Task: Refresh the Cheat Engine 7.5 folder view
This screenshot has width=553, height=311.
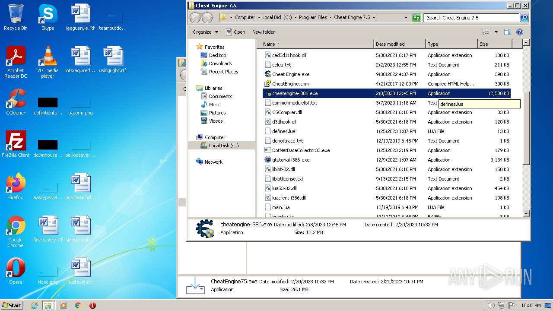Action: [416, 18]
